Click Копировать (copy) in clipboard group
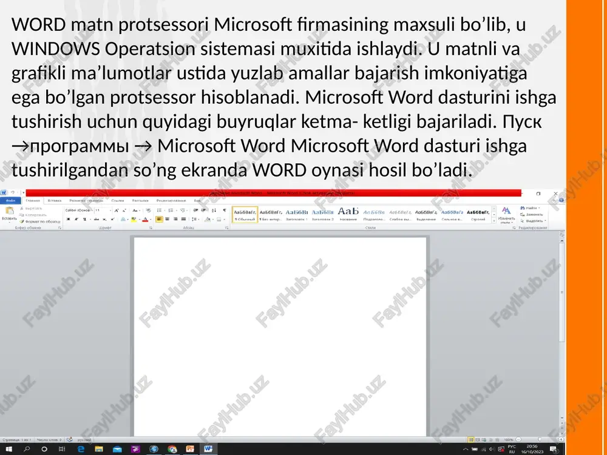The image size is (607, 455). 33,215
